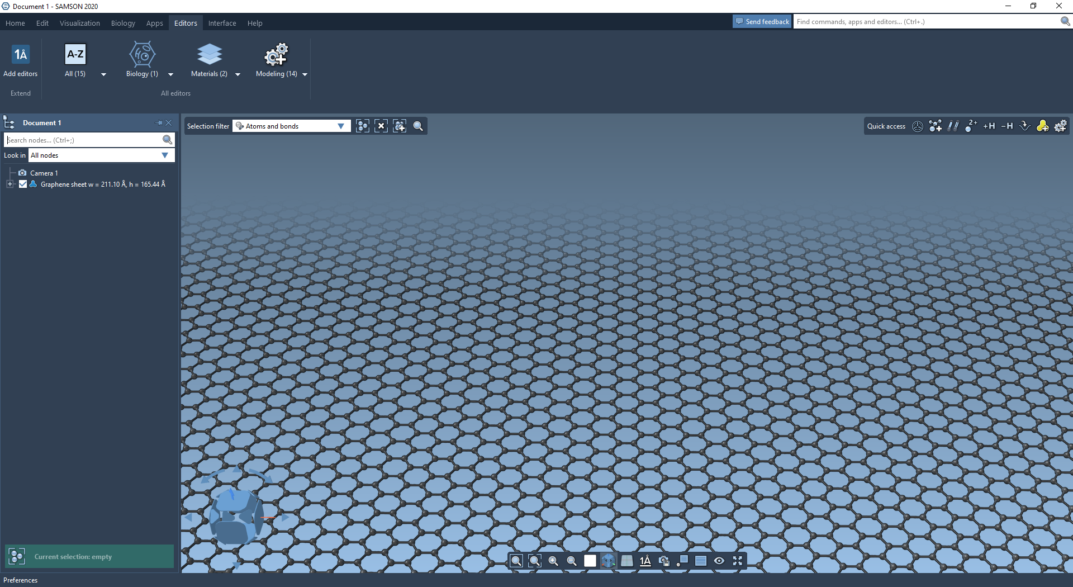Click the zoom in magnifier icon
1073x587 pixels.
[x=553, y=561]
